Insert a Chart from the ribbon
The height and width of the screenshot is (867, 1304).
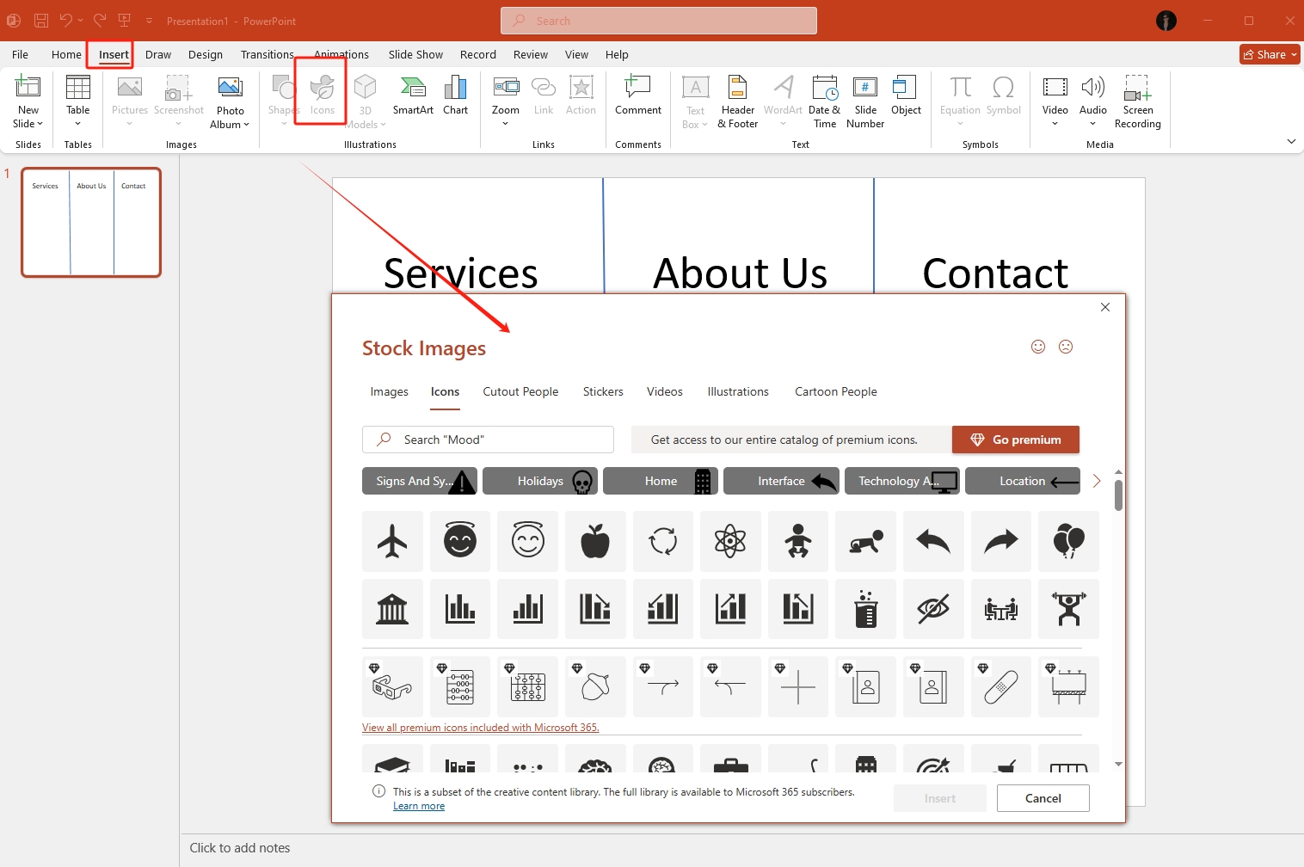tap(455, 95)
